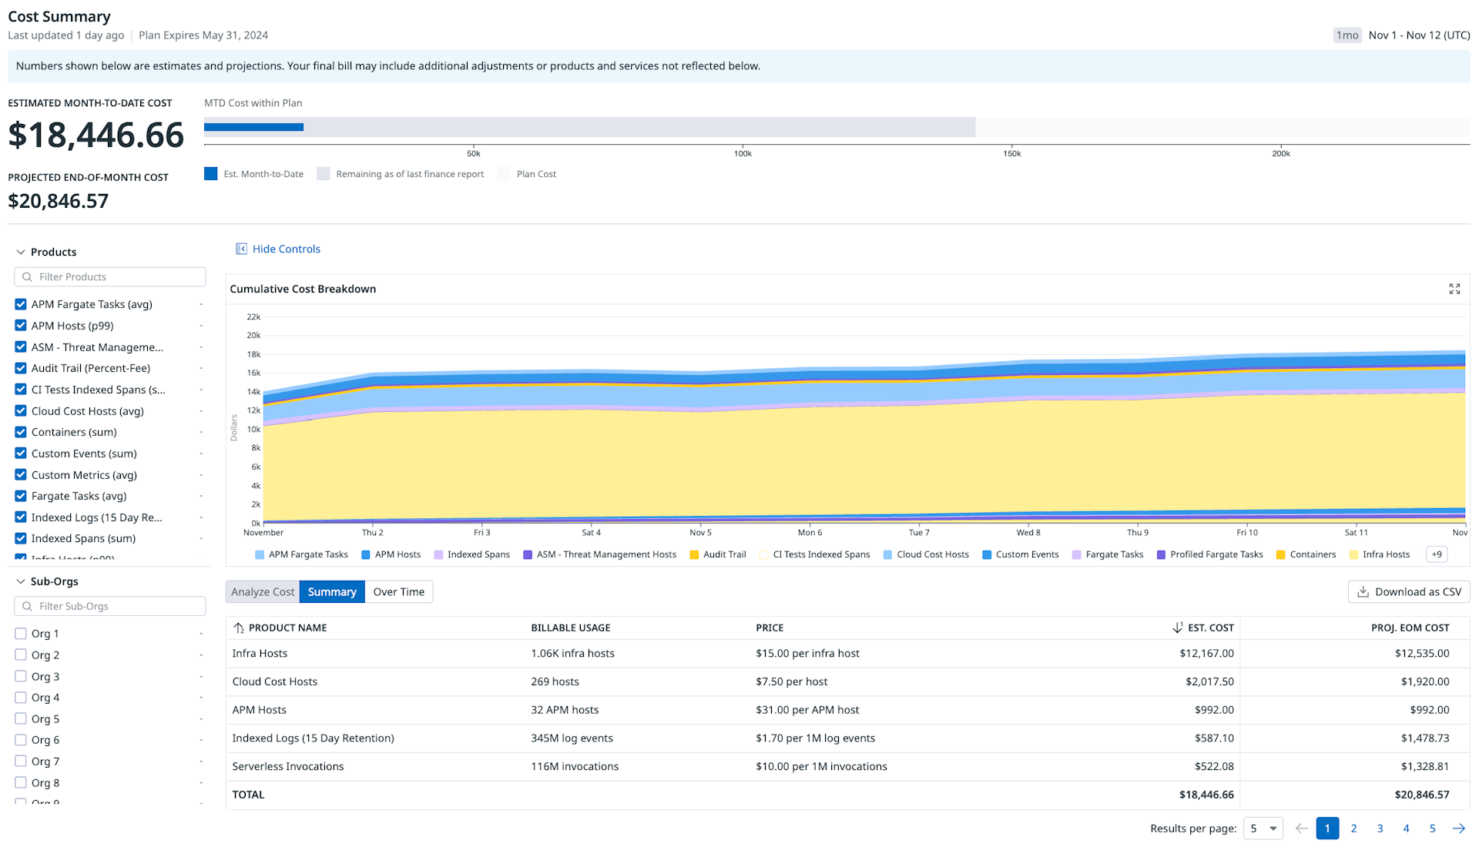
Task: Click the download icon for CSV export
Action: pos(1363,591)
